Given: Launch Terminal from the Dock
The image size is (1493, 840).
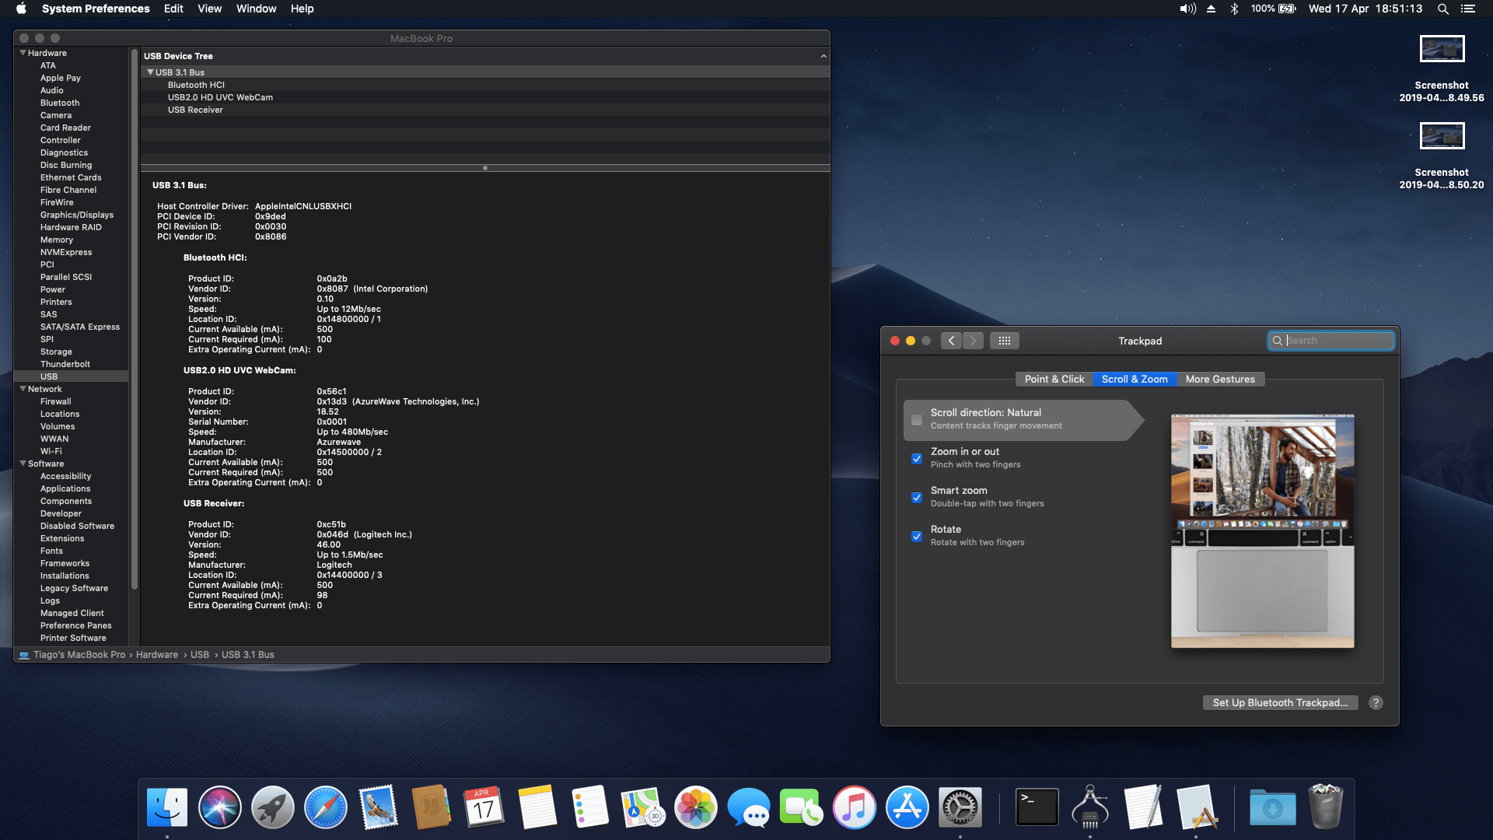Looking at the screenshot, I should tap(1037, 807).
